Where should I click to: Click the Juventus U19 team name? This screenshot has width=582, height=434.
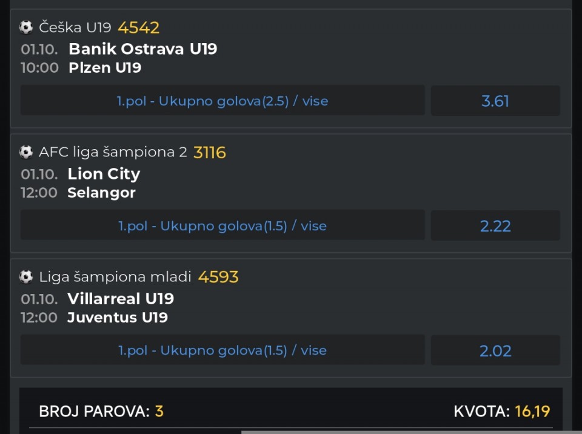click(118, 318)
